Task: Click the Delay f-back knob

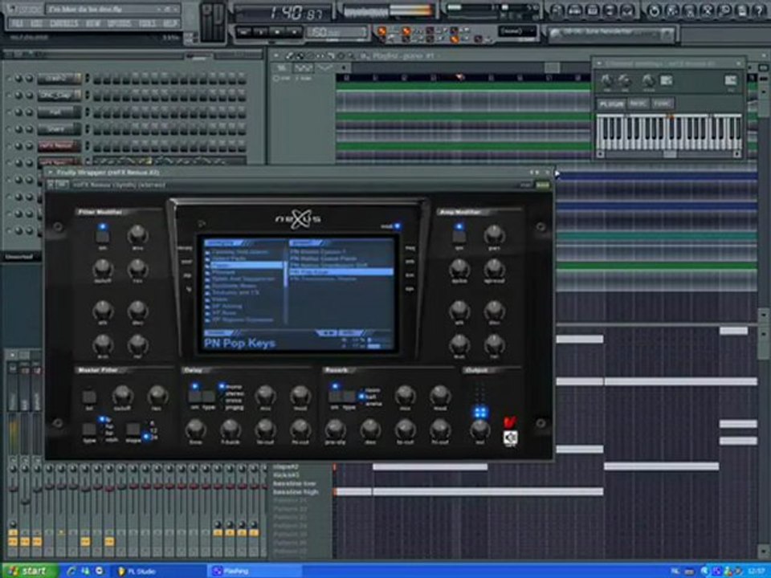Action: point(230,429)
